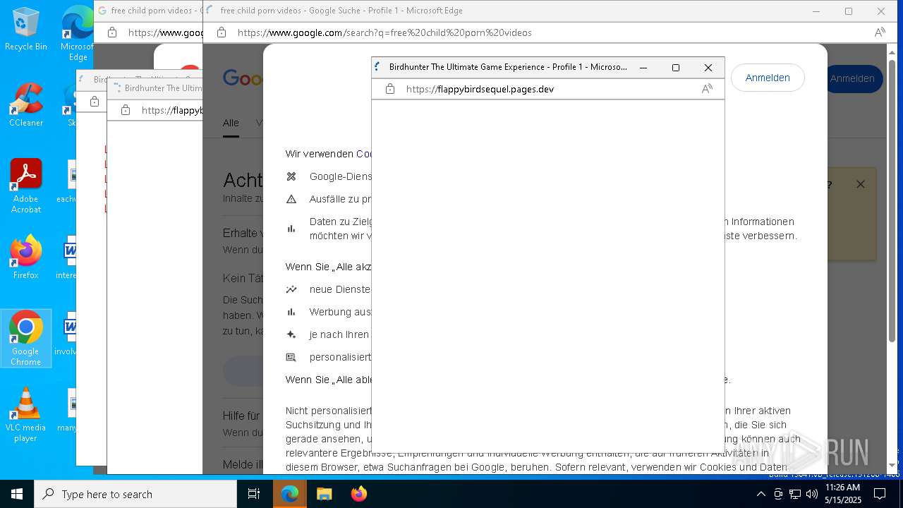Minimize the Google Suche Edge window
Viewport: 903px width, 508px height.
pyautogui.click(x=816, y=11)
